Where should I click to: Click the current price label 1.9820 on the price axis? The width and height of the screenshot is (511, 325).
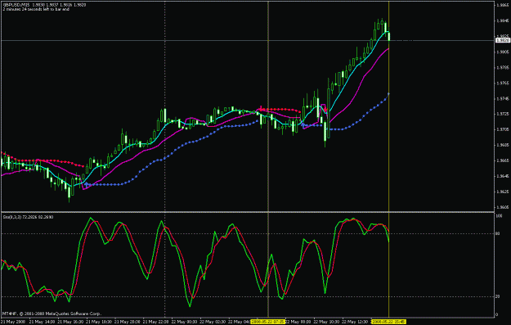coord(503,40)
